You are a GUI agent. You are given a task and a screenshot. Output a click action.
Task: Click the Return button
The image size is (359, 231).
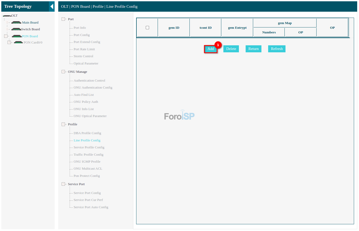click(x=253, y=49)
